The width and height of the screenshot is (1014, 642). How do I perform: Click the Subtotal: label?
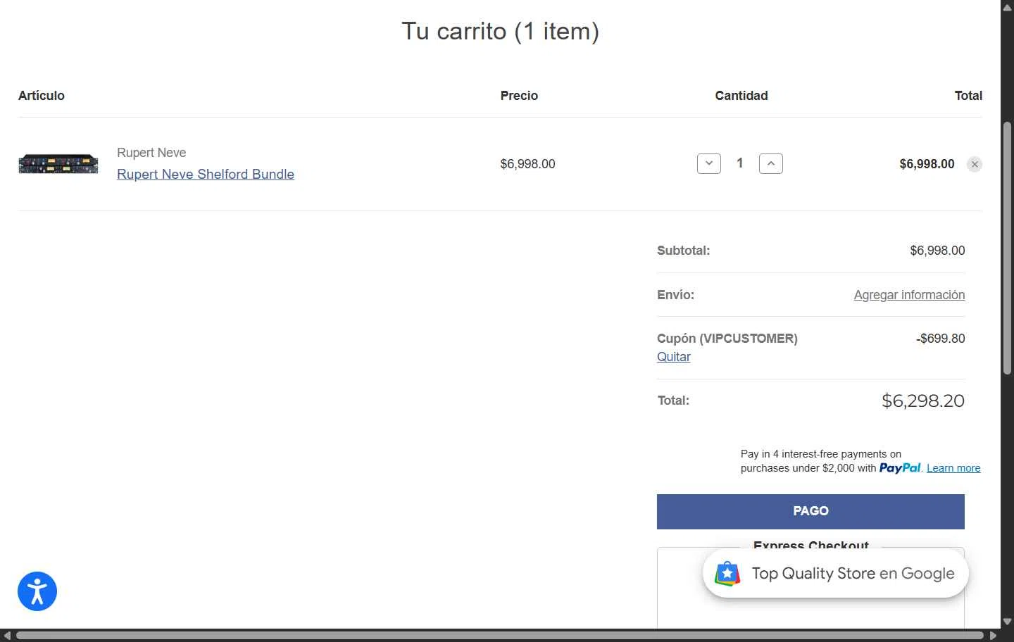pyautogui.click(x=683, y=251)
